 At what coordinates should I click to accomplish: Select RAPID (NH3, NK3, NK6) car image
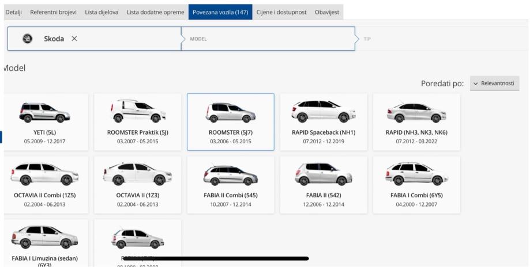[x=416, y=112]
